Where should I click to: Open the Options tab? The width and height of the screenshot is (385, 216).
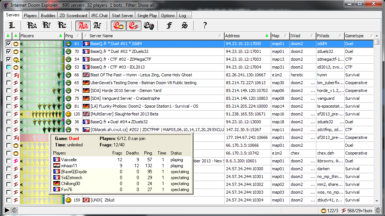coord(168,16)
